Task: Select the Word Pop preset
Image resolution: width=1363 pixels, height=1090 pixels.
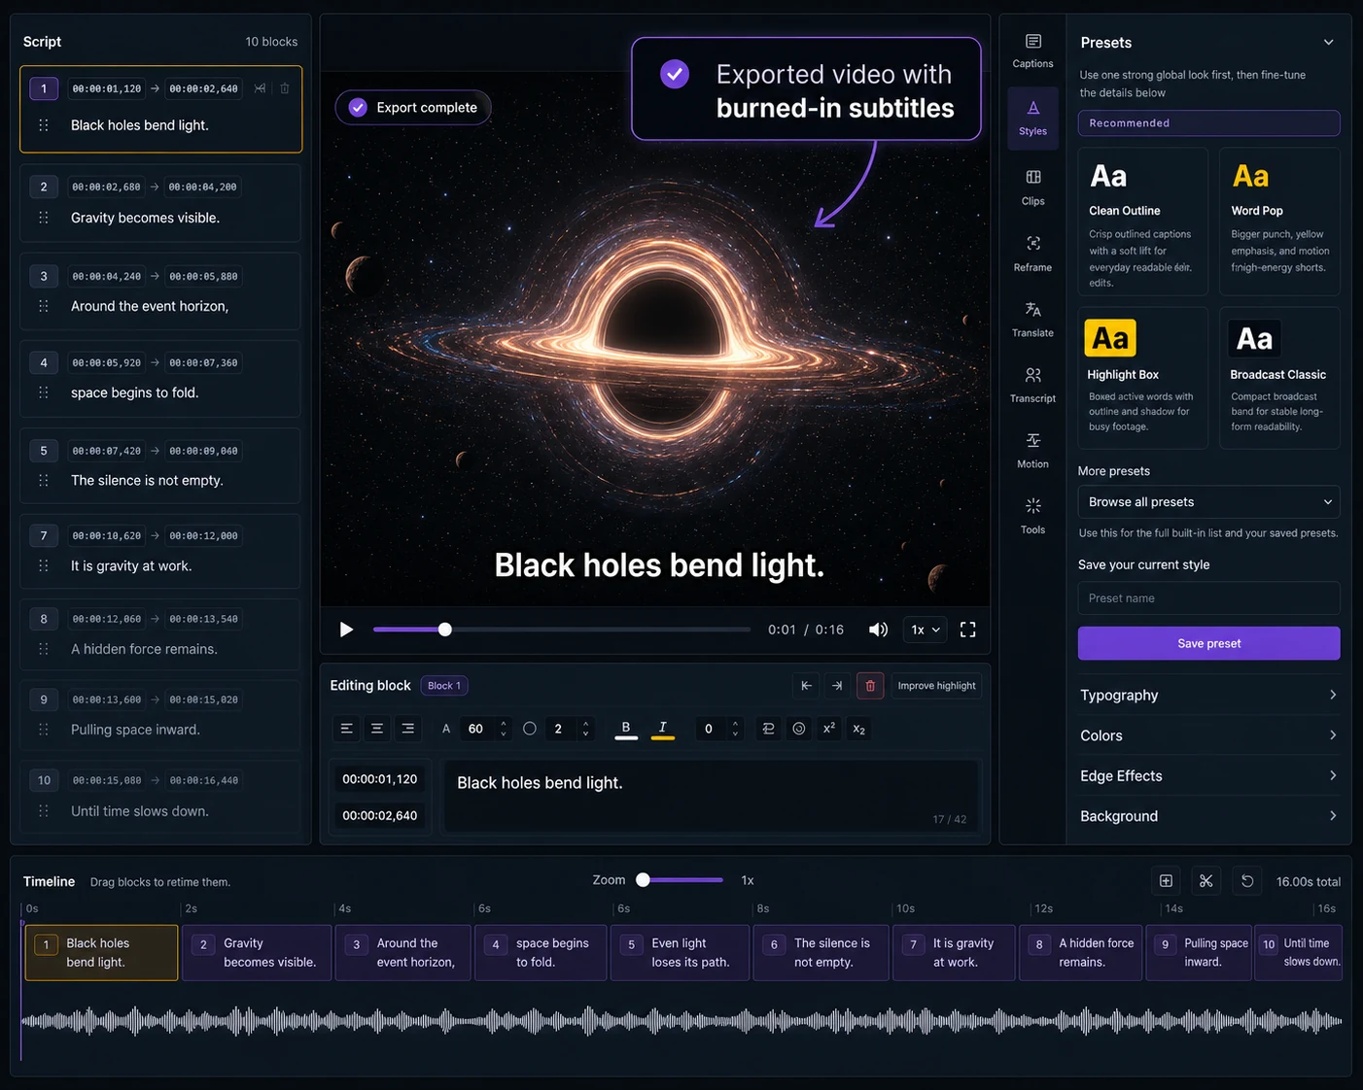Action: [x=1279, y=221]
